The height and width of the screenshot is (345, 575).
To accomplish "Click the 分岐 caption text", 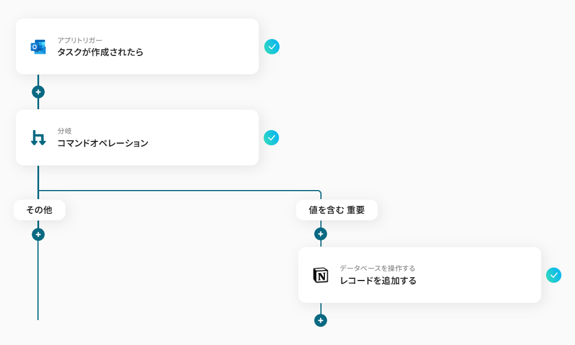I will 65,131.
